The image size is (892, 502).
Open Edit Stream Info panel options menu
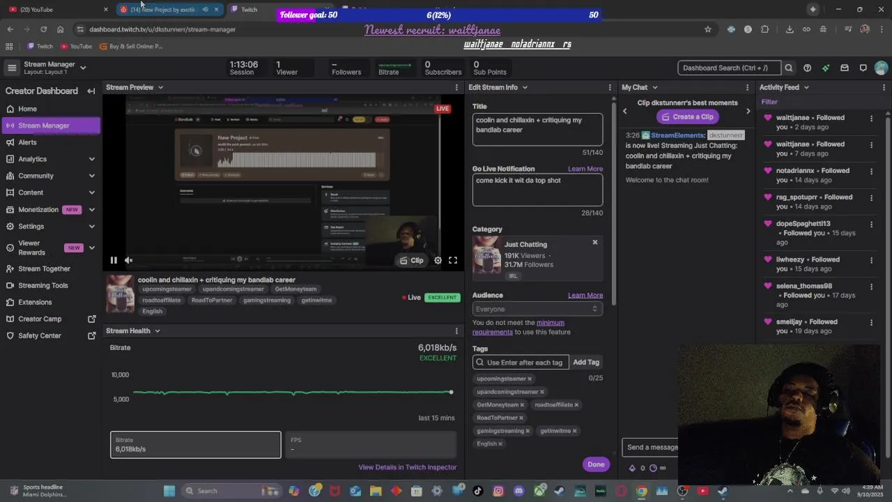tap(610, 87)
